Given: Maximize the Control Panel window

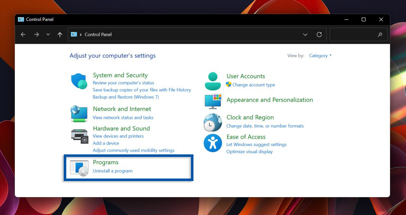Looking at the screenshot, I should coord(364,19).
